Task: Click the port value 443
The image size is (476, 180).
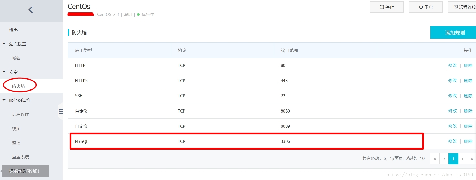Action: coord(284,81)
